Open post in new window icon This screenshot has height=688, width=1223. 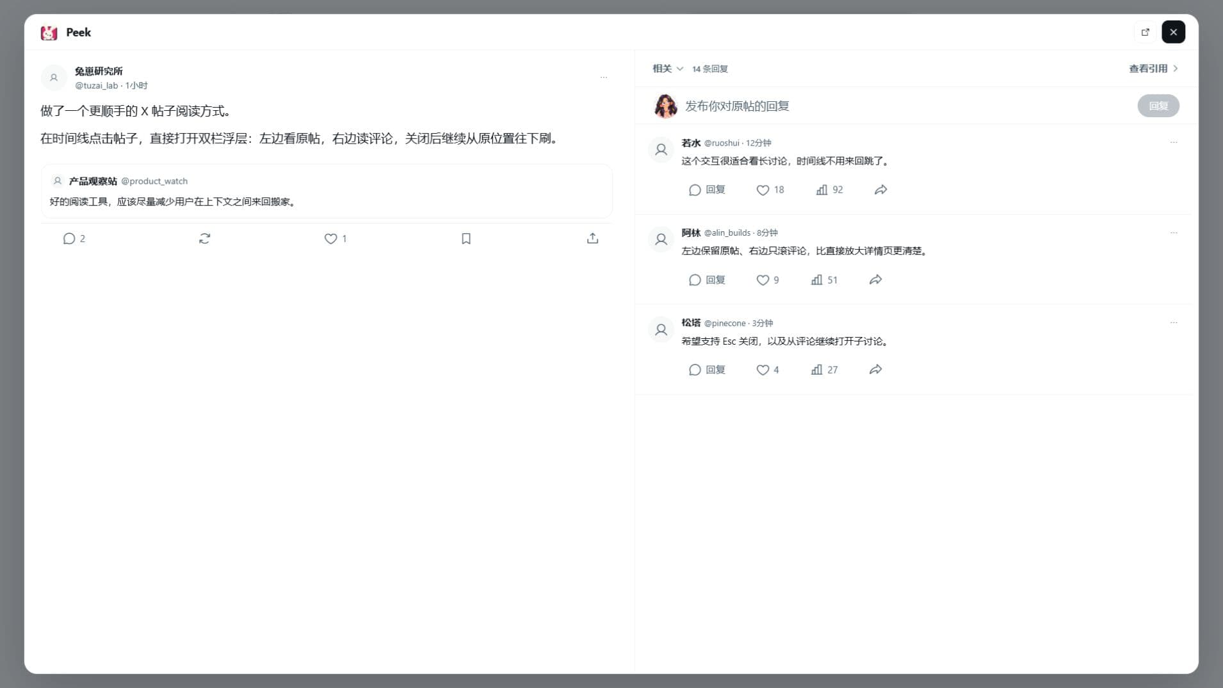point(1145,32)
